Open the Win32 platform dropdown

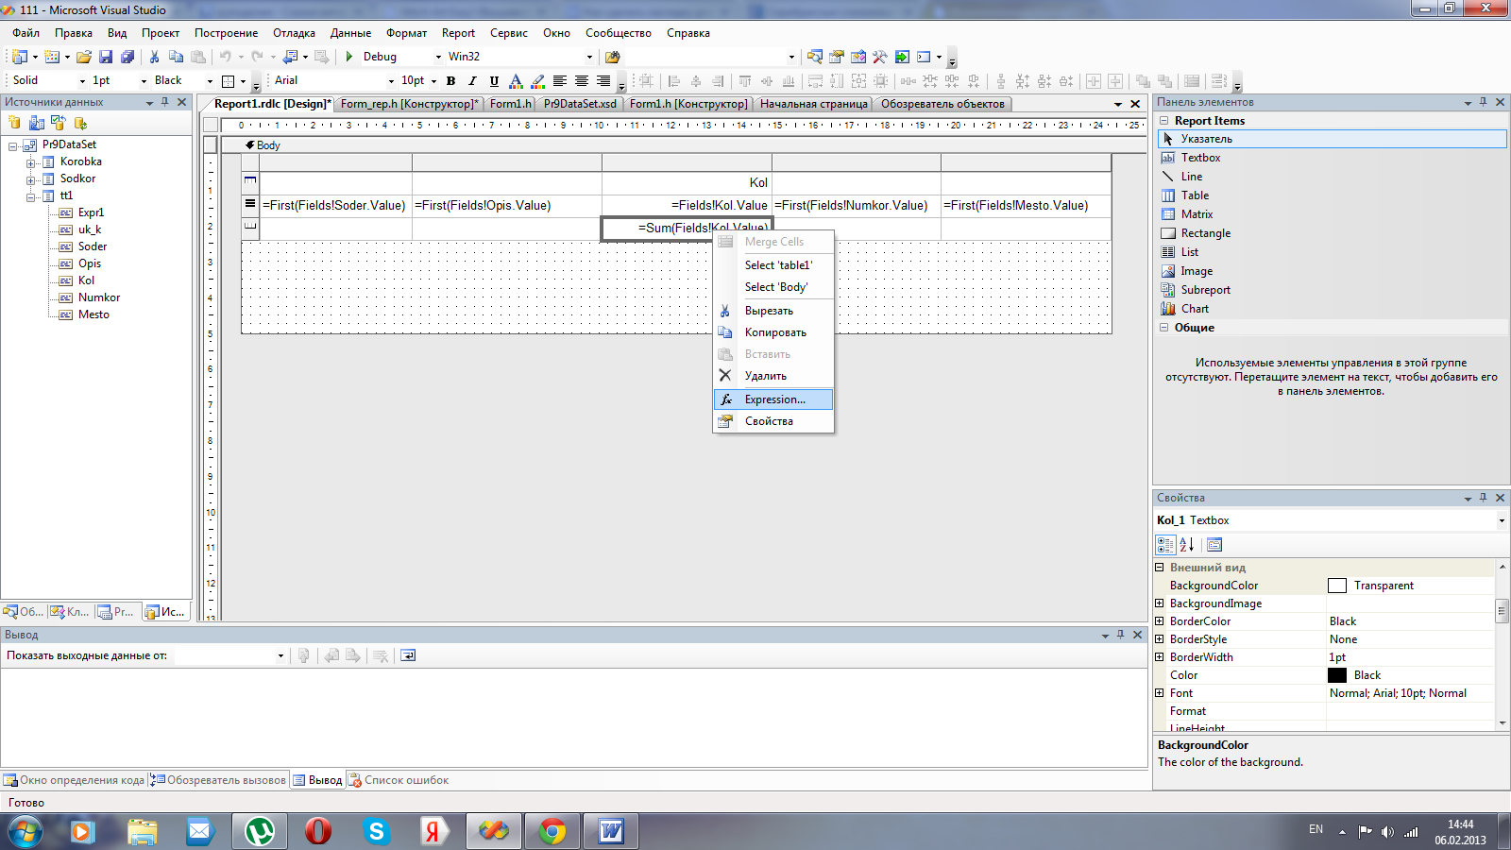589,57
